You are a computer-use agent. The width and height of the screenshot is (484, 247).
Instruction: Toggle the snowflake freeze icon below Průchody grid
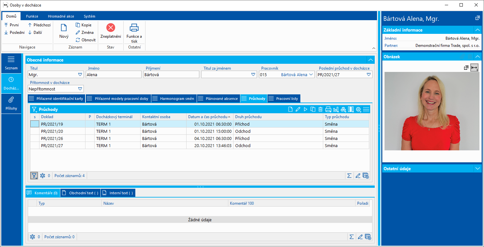(42, 176)
